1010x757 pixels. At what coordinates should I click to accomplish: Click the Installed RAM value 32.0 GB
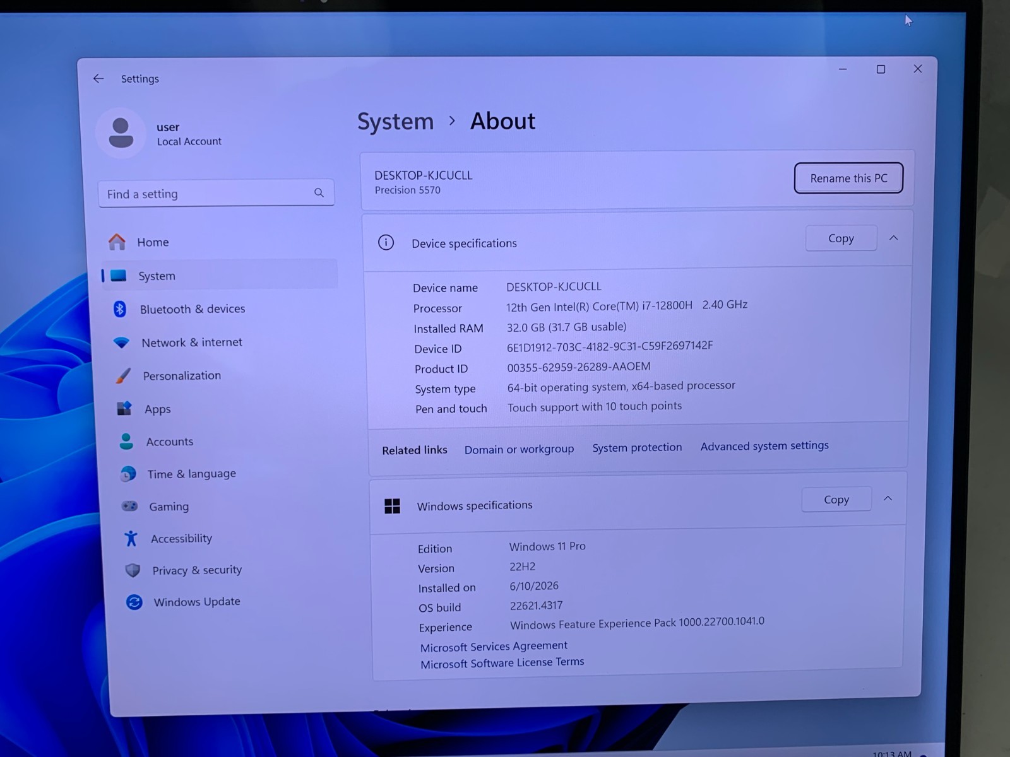[566, 327]
